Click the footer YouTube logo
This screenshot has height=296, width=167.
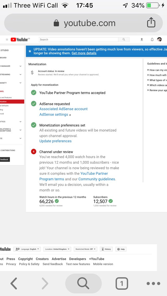click(5, 249)
